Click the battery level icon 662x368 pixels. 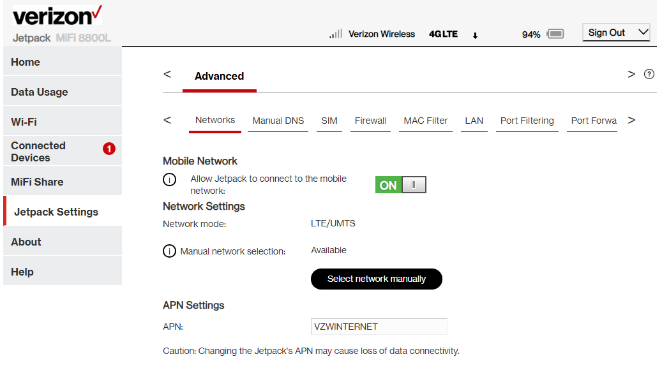555,34
